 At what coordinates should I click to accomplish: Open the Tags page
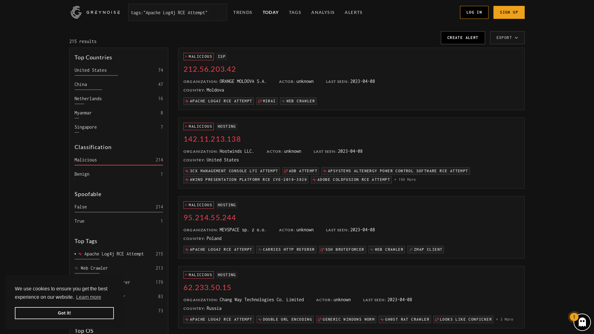[295, 12]
